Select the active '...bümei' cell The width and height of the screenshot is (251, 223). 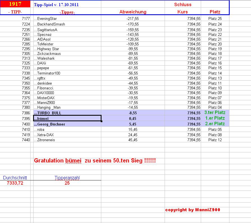(x=67, y=118)
